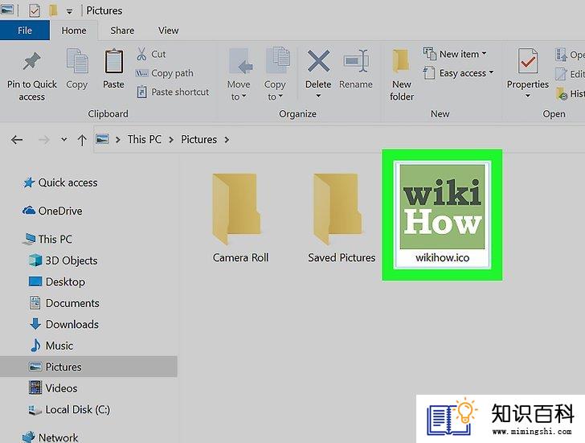
Task: Click Properties icon in quick access toolbar
Action: tap(35, 10)
